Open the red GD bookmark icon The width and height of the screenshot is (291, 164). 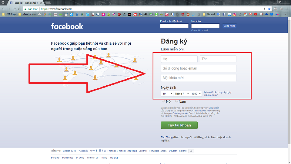(167, 14)
